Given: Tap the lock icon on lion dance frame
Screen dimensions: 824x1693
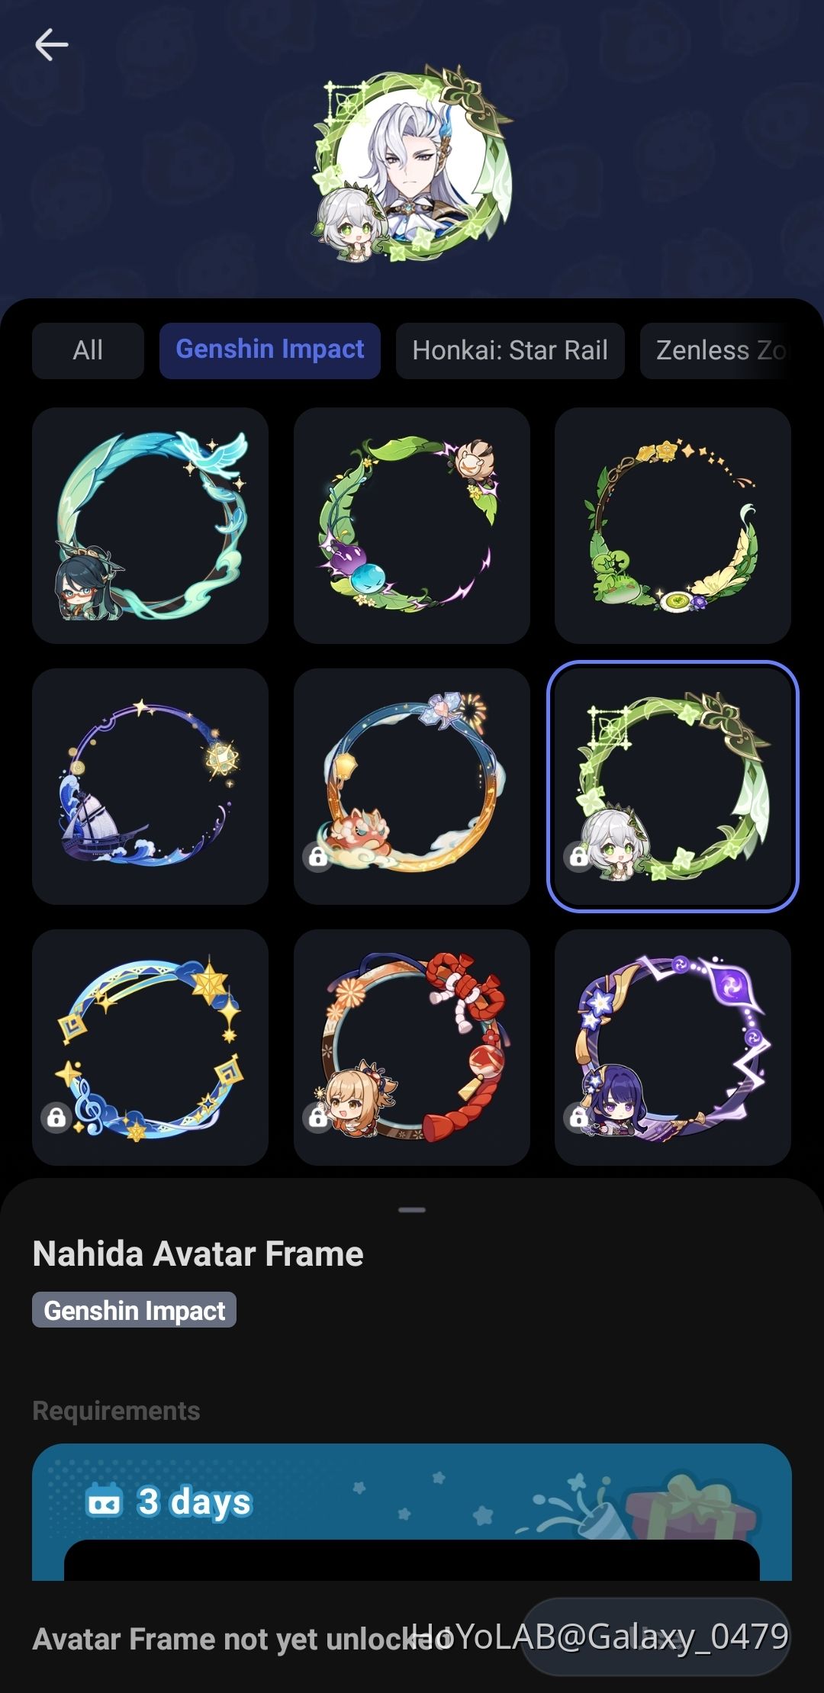Looking at the screenshot, I should [317, 857].
